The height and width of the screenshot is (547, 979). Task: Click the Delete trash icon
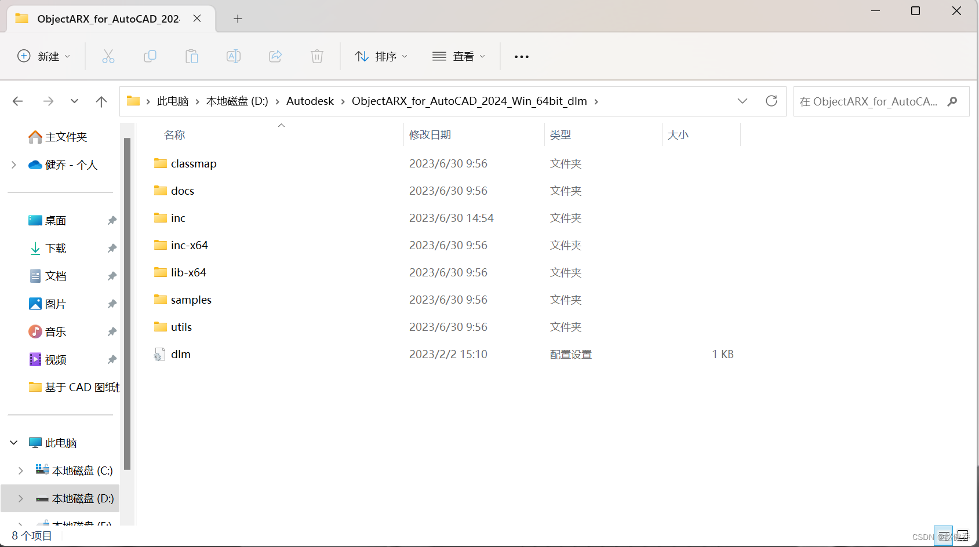[317, 56]
